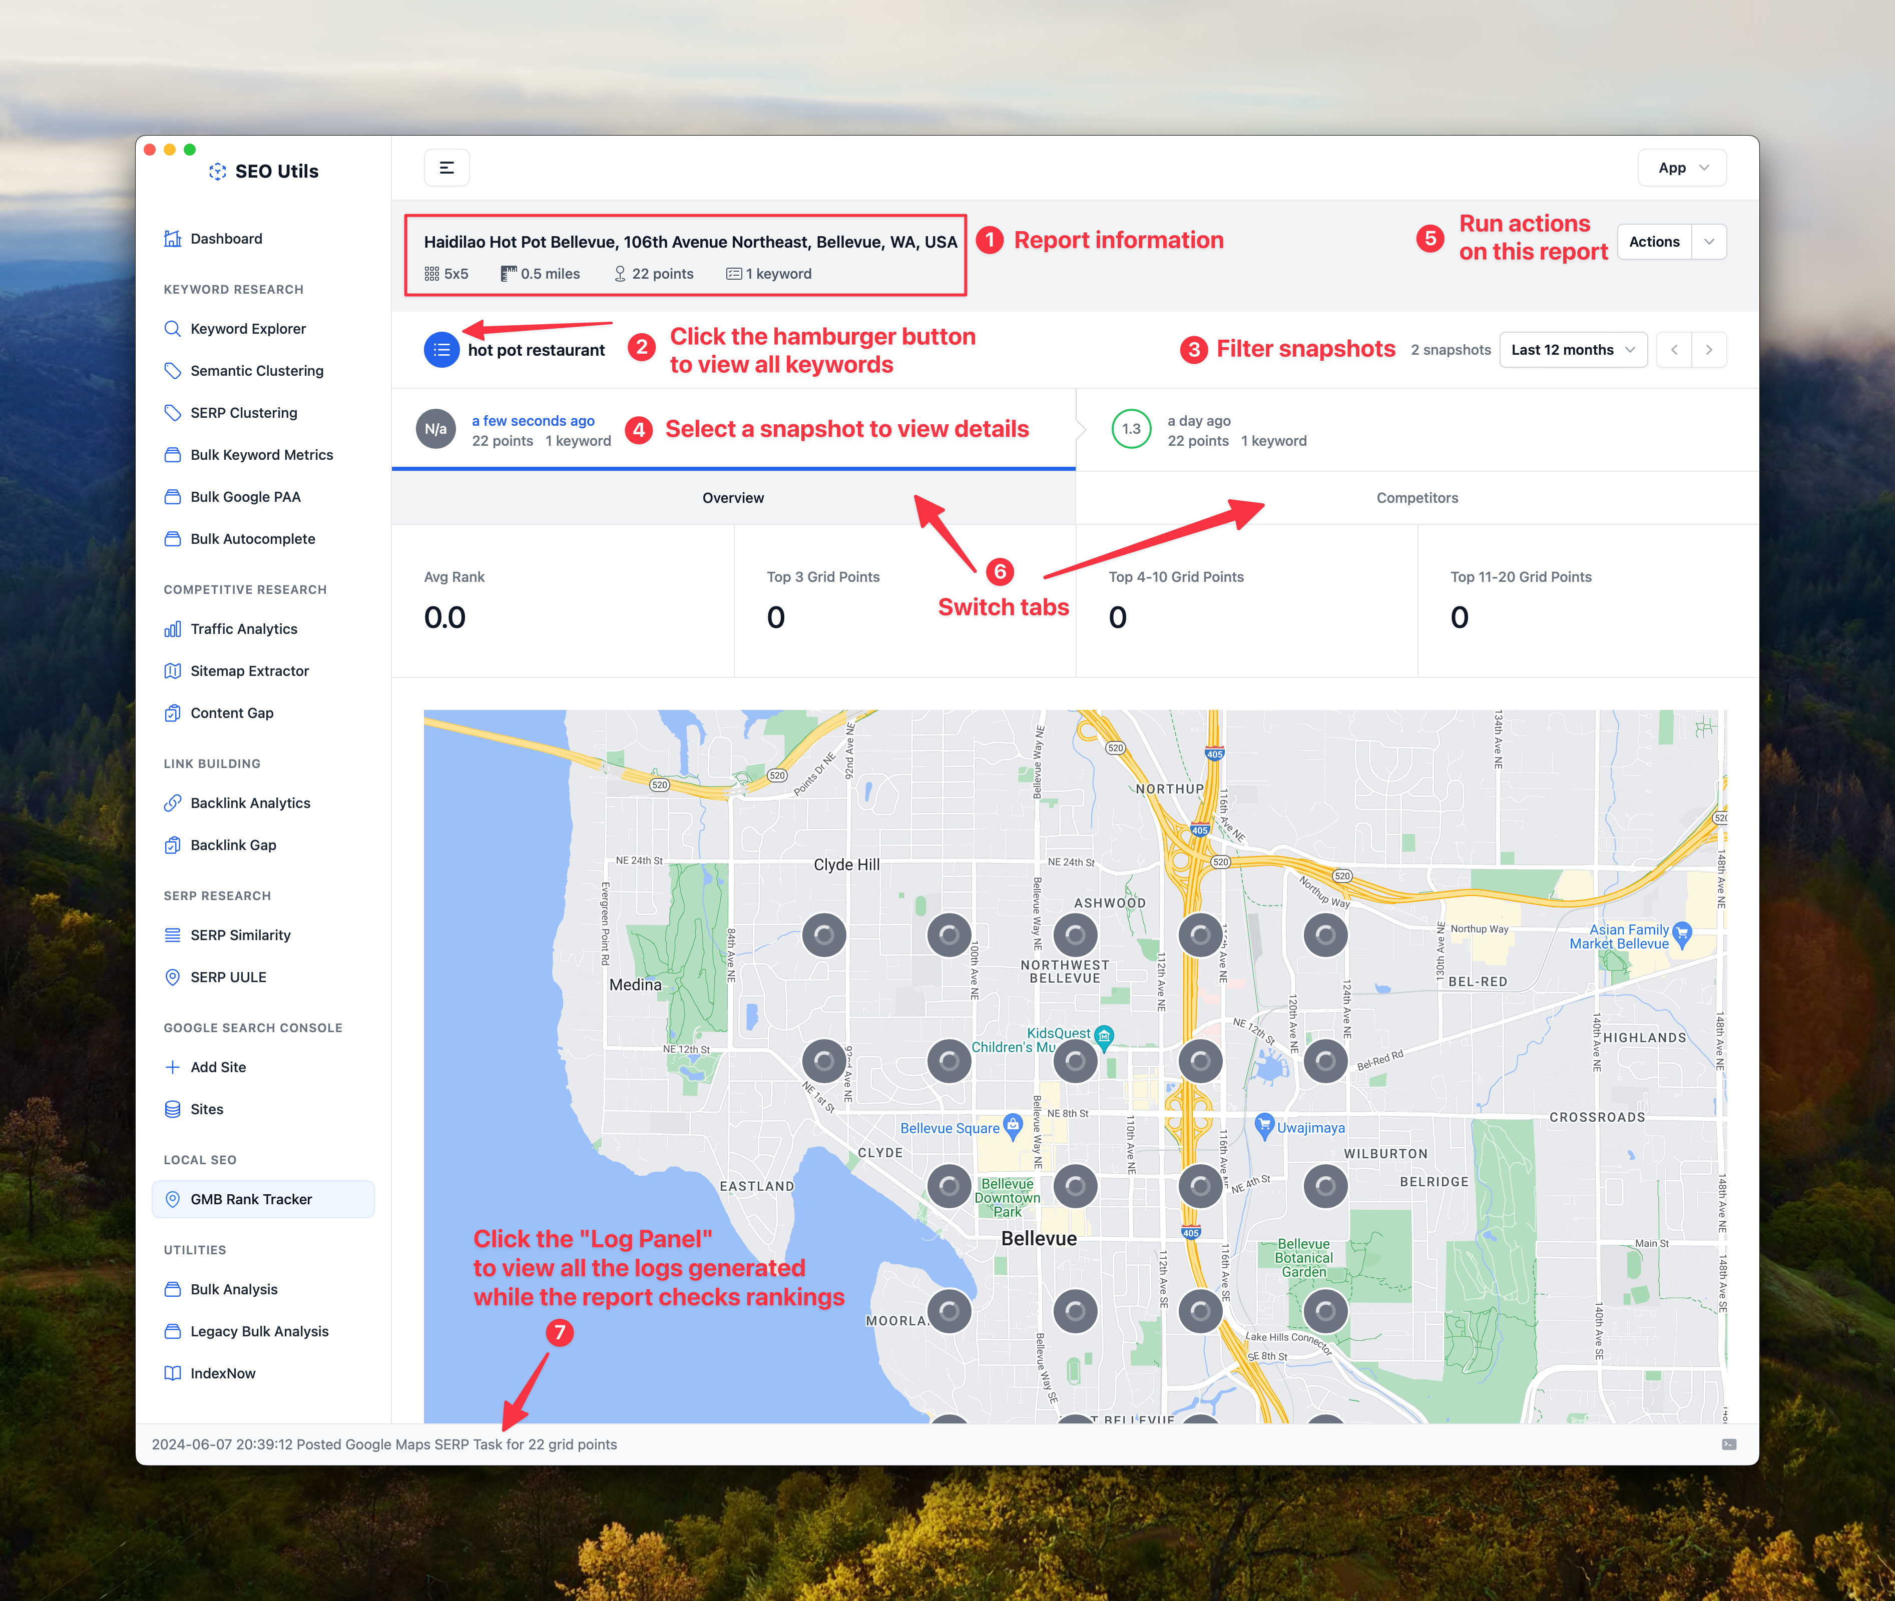Image resolution: width=1895 pixels, height=1601 pixels.
Task: Open the log panel terminal icon
Action: (1728, 1444)
